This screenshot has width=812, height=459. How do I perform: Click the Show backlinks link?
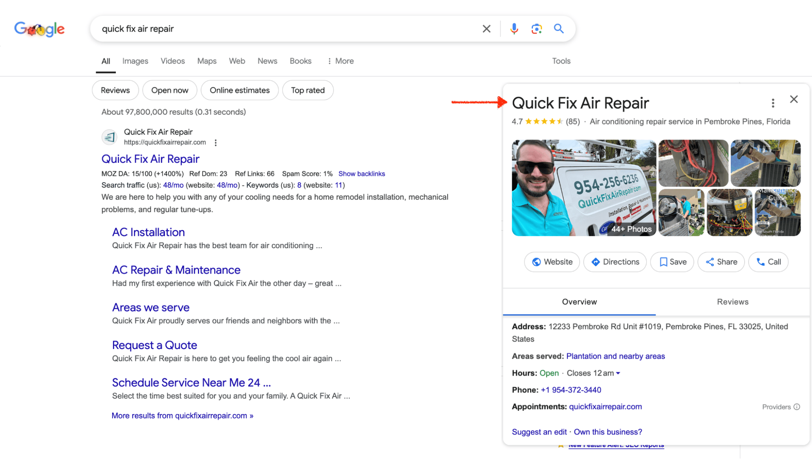coord(361,173)
